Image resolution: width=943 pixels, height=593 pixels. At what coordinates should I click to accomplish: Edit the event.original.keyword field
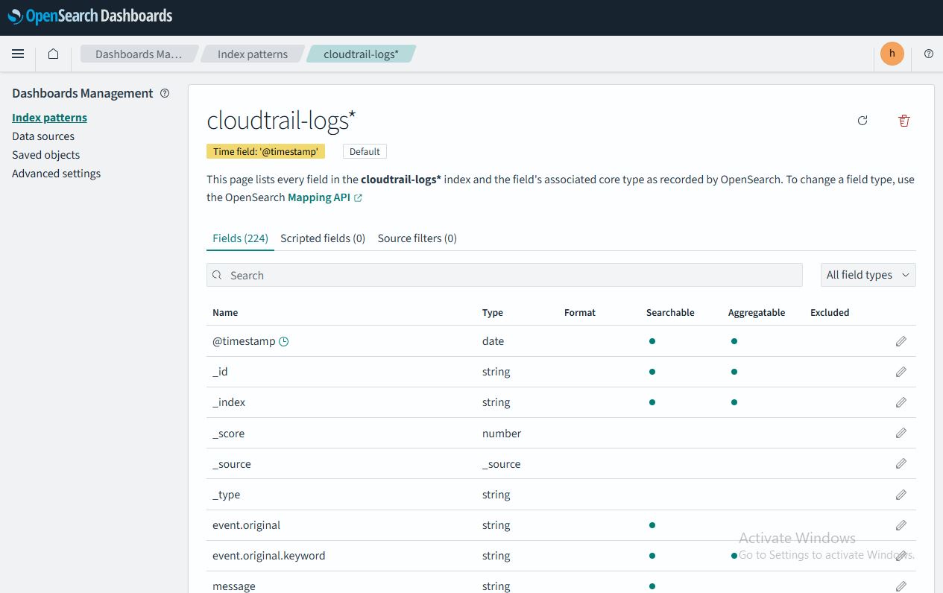pyautogui.click(x=901, y=556)
